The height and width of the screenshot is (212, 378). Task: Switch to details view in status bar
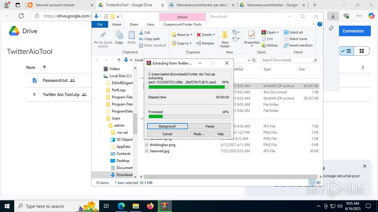click(x=312, y=183)
